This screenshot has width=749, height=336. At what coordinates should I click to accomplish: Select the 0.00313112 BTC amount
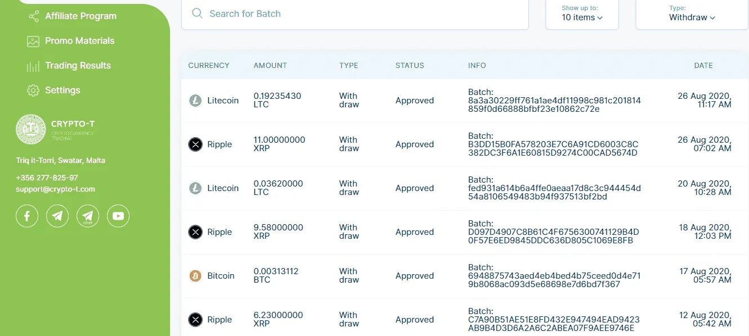276,276
